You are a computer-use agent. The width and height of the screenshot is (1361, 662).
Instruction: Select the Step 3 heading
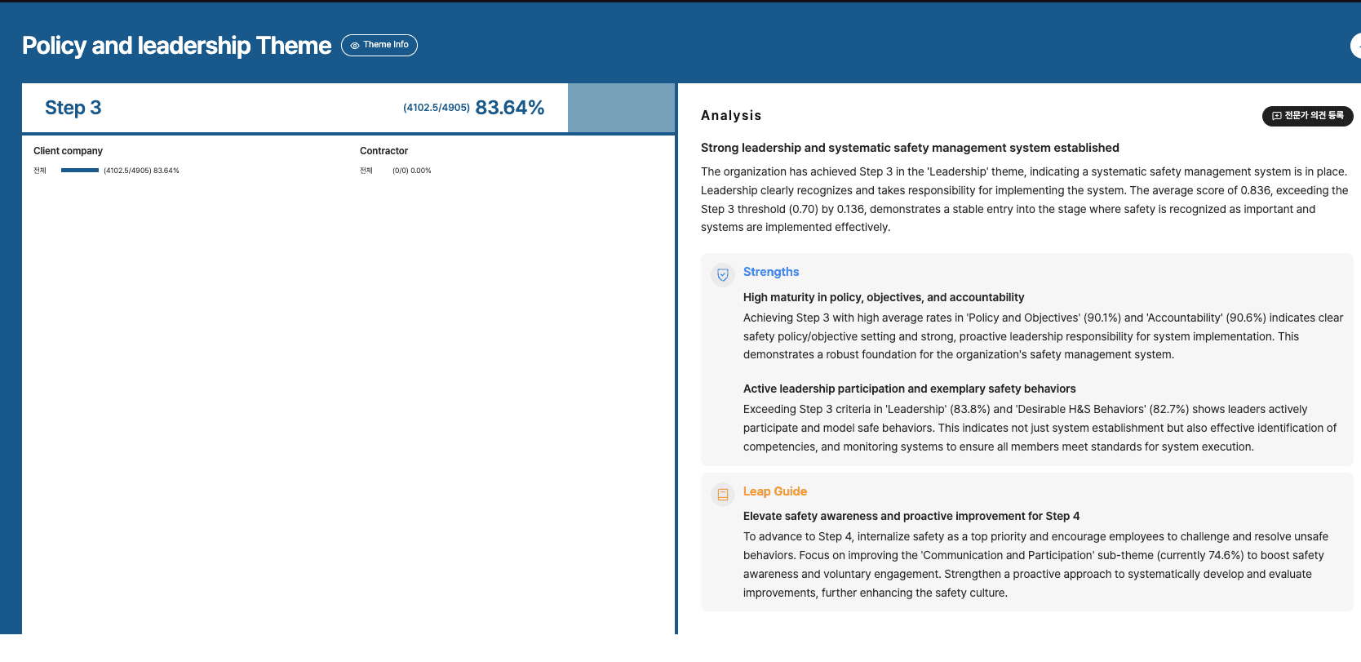pyautogui.click(x=73, y=108)
